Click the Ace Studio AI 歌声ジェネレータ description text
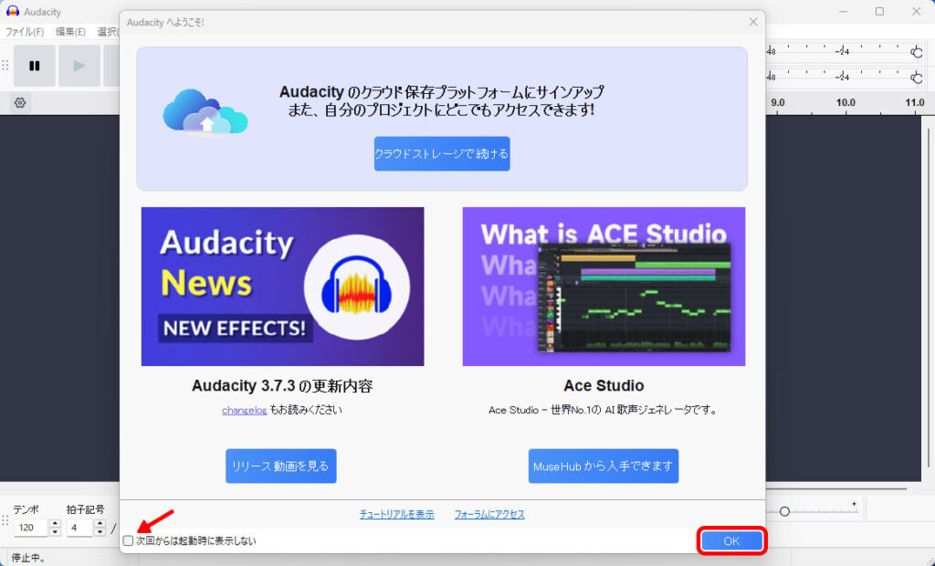The image size is (935, 566). 604,410
